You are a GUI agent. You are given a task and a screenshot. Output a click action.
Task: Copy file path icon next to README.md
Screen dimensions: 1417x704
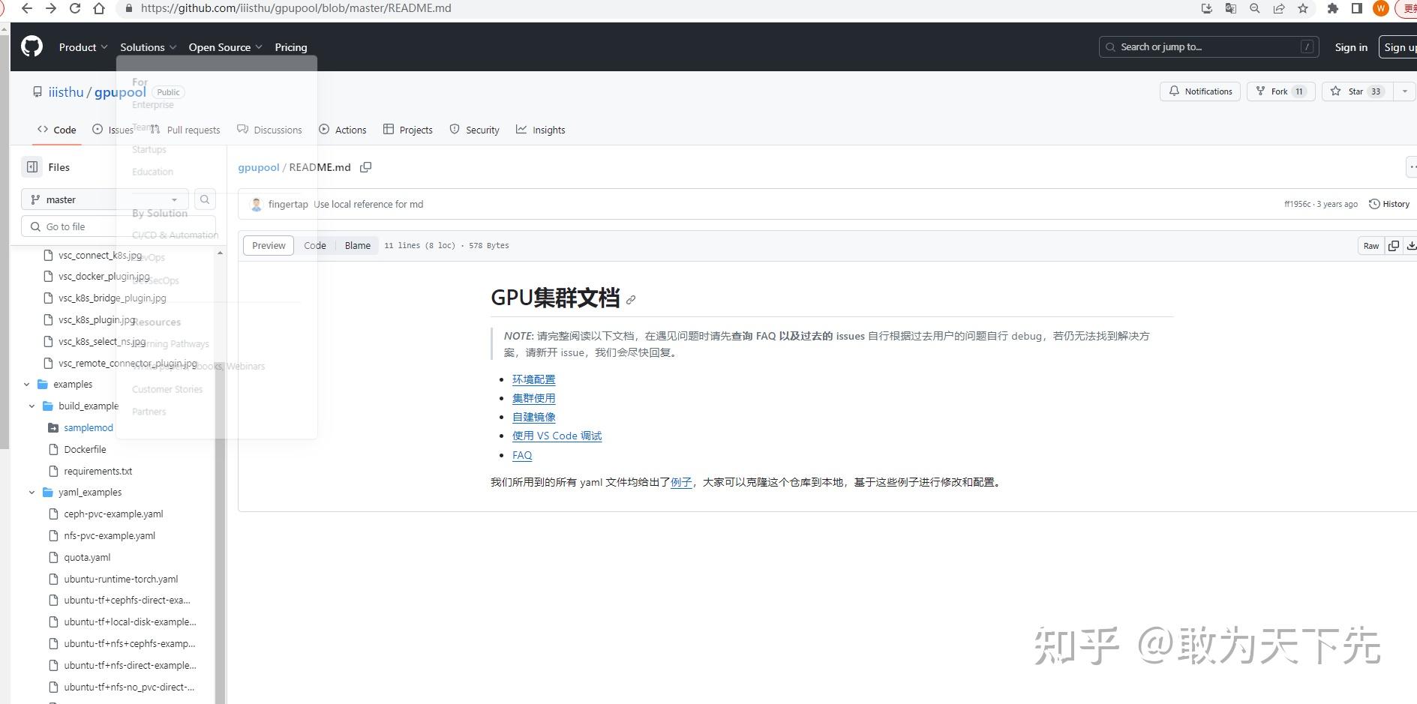point(366,167)
